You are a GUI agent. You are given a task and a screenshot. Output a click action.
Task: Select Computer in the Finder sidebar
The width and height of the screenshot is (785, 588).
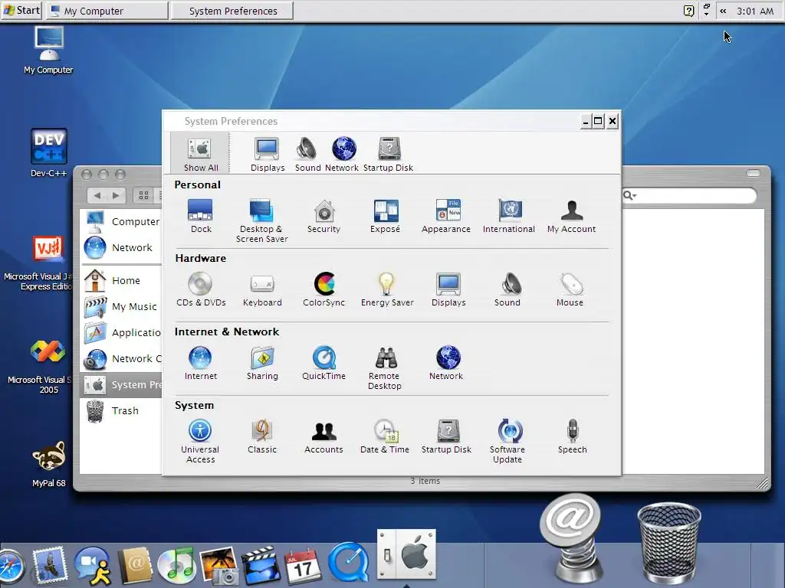[x=122, y=221]
